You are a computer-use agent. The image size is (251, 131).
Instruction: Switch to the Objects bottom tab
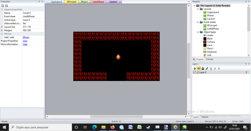[x=205, y=117]
